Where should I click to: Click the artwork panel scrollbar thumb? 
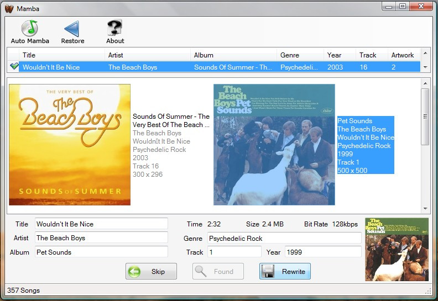point(425,117)
